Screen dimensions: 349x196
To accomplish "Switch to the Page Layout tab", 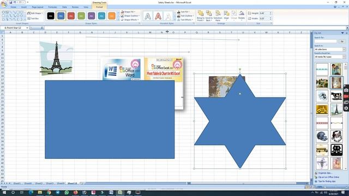I will 38,7.
